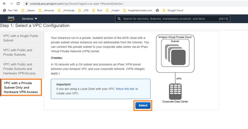The width and height of the screenshot is (248, 129).
Task: Click the 'follow this link' hyperlink
Action: 125,89
